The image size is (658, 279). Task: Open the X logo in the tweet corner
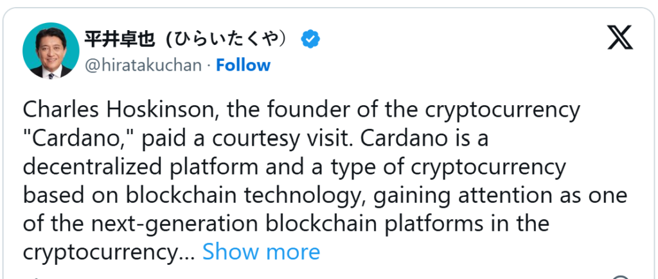click(619, 39)
